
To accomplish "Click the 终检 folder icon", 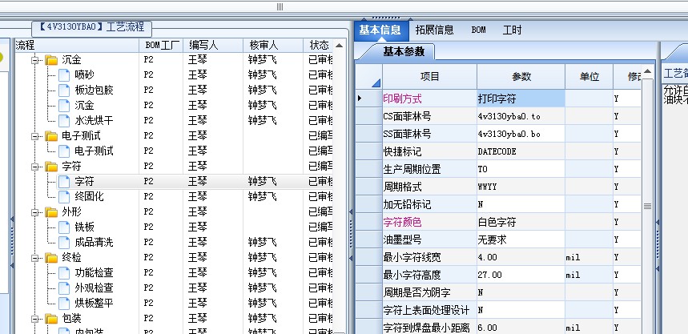I will [x=51, y=258].
